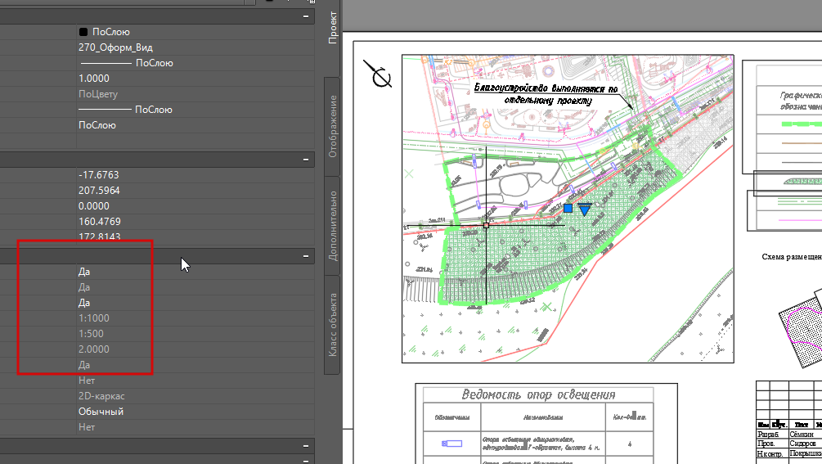Select the north arrow symbol on sheet
822x464 pixels.
(x=379, y=75)
